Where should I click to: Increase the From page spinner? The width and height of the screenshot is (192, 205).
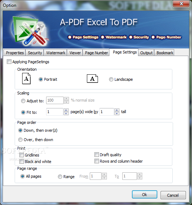click(104, 174)
